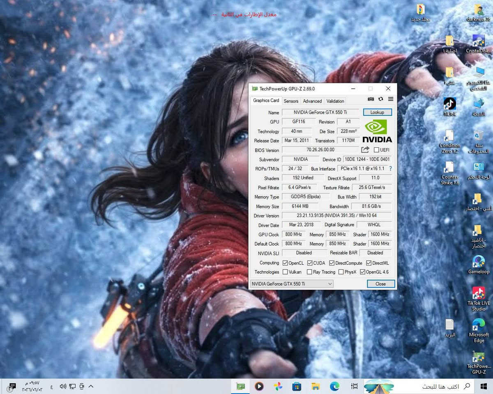Open the مجلد جديد folder icon
Image resolution: width=493 pixels, height=394 pixels.
(420, 13)
